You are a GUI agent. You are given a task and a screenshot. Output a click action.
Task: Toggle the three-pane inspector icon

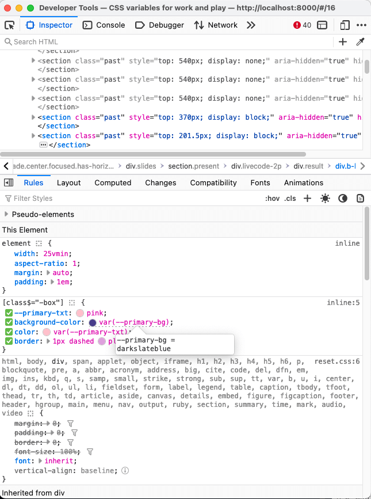pyautogui.click(x=9, y=182)
